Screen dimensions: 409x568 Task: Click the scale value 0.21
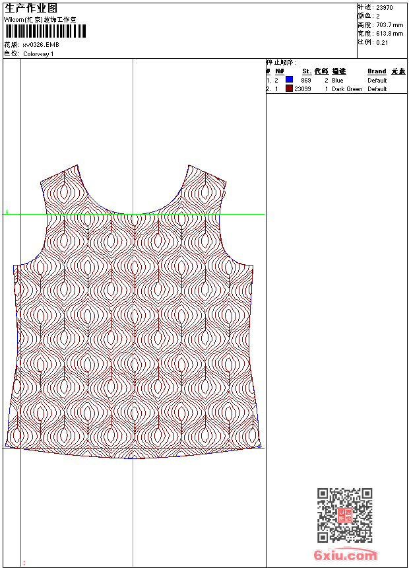click(382, 42)
